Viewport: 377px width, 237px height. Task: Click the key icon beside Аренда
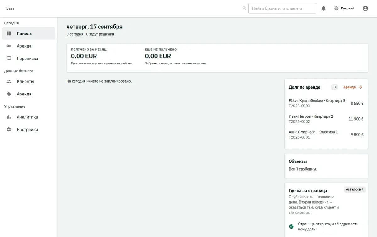tap(9, 46)
